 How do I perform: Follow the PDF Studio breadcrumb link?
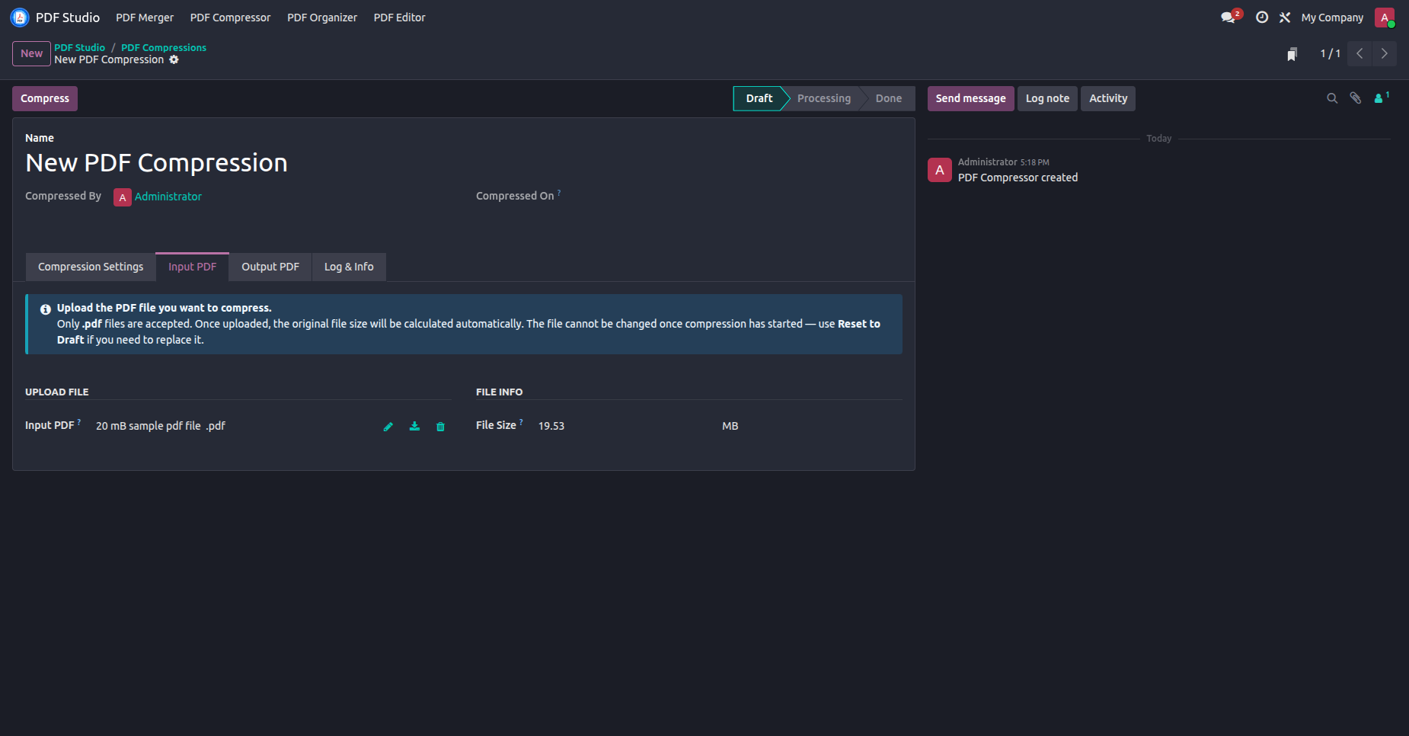point(79,47)
